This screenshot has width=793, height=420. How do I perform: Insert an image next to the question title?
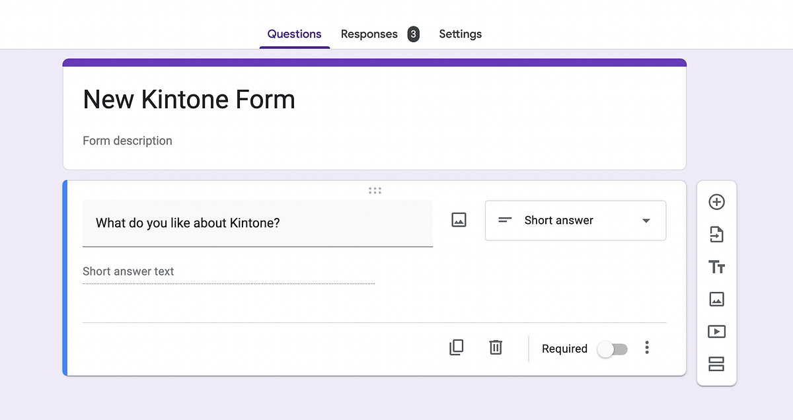[x=459, y=220]
